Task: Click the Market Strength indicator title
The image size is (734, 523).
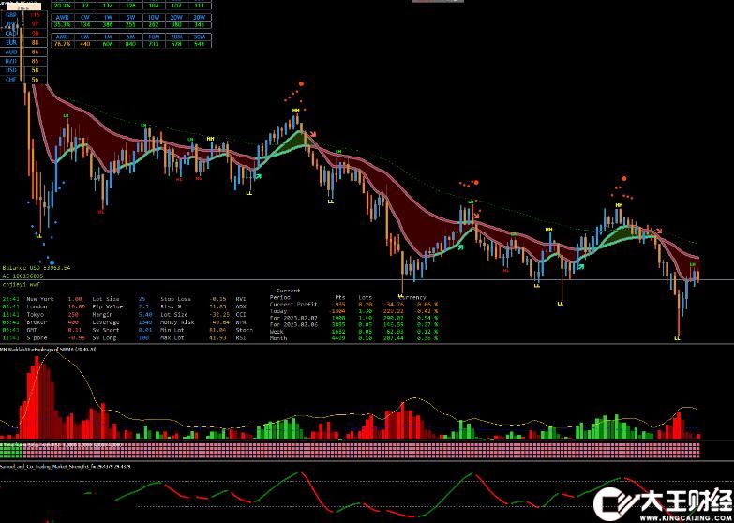Action: click(66, 468)
